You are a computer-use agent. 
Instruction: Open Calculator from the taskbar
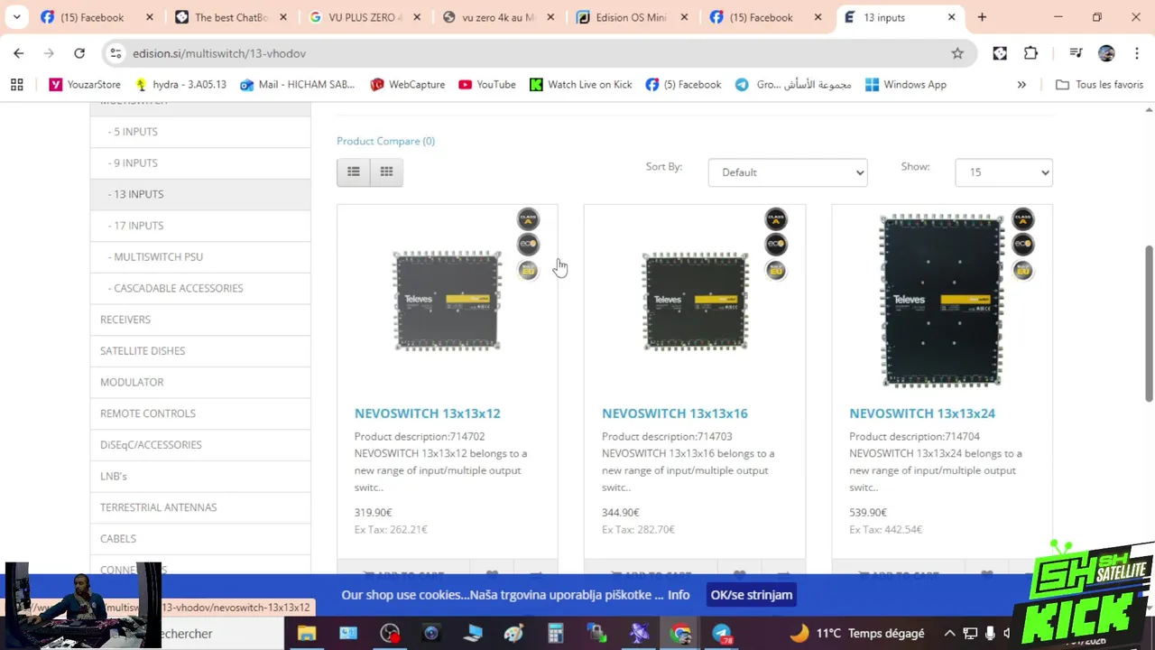coord(556,634)
